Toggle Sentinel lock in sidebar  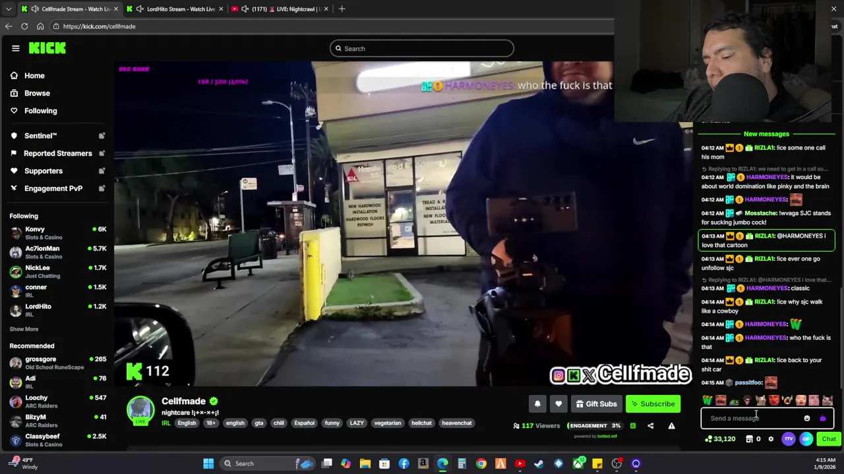(102, 136)
